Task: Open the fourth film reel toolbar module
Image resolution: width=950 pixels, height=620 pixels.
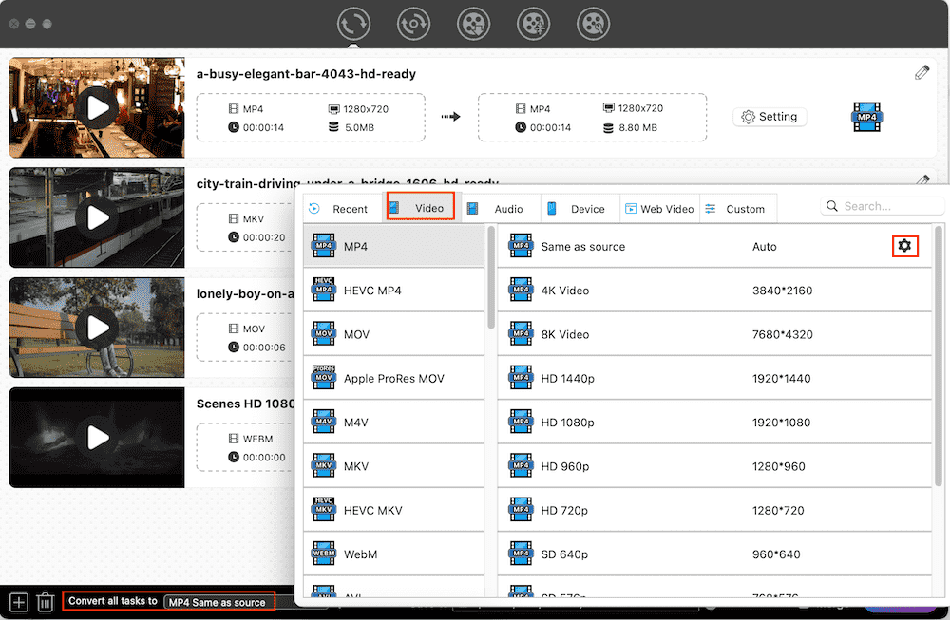Action: point(533,25)
